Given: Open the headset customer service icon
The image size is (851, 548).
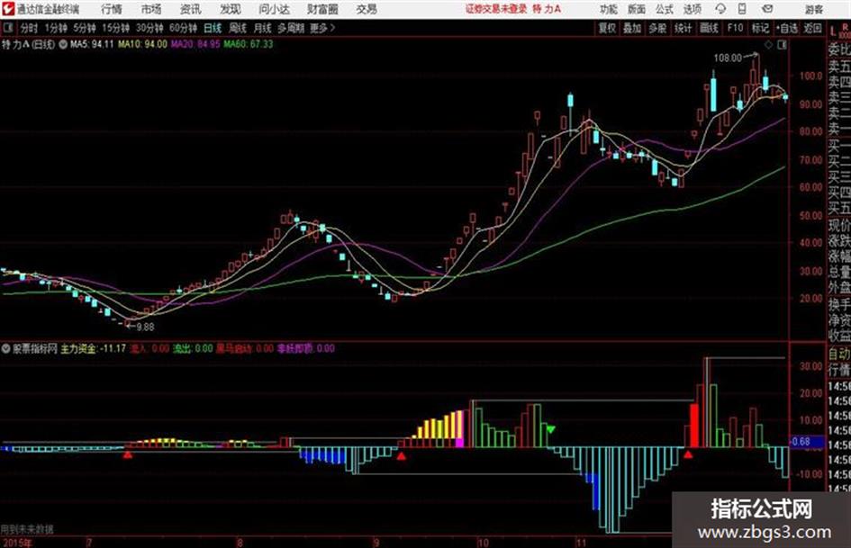Looking at the screenshot, I should click(x=720, y=9).
